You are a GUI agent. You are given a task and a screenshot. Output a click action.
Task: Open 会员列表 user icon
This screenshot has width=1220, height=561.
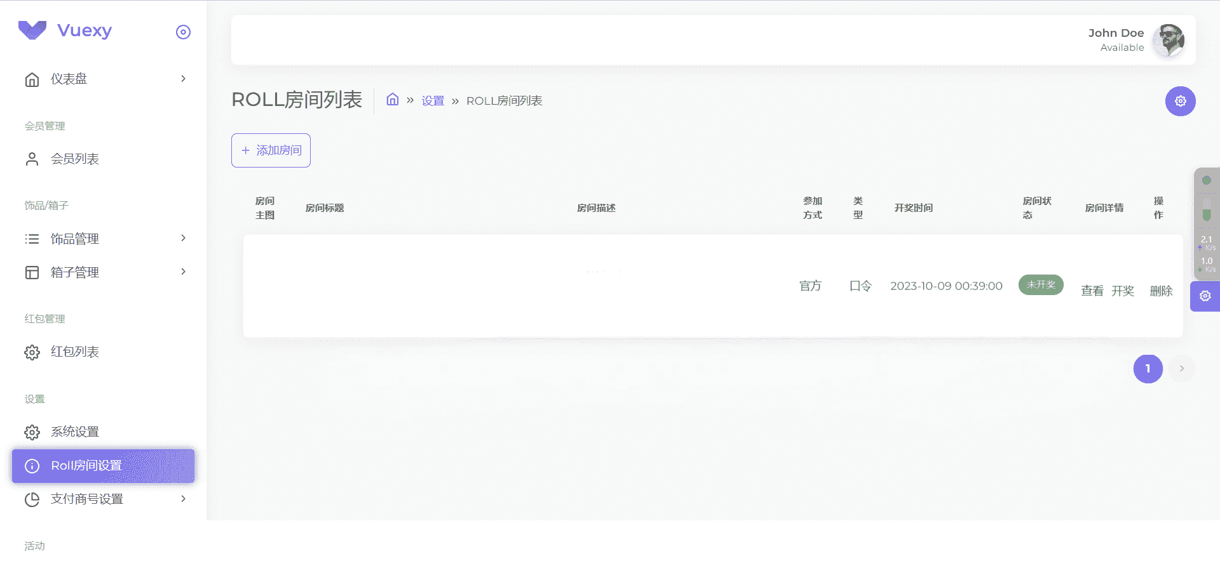coord(32,159)
